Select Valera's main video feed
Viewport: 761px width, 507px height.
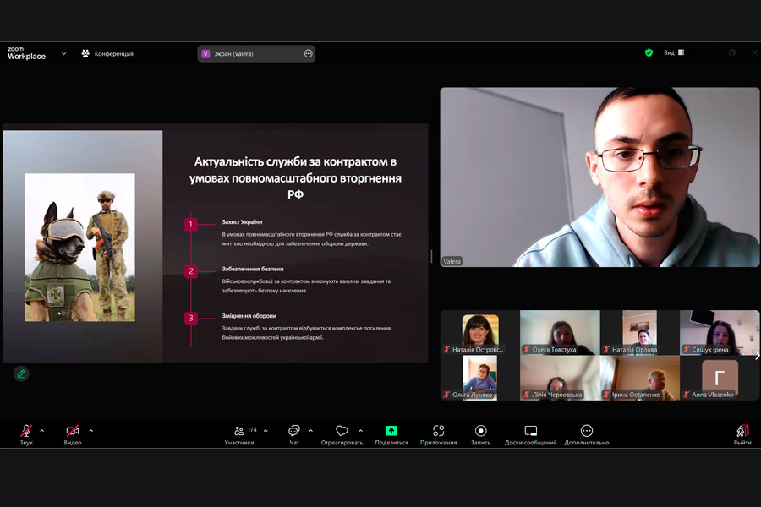tap(599, 177)
